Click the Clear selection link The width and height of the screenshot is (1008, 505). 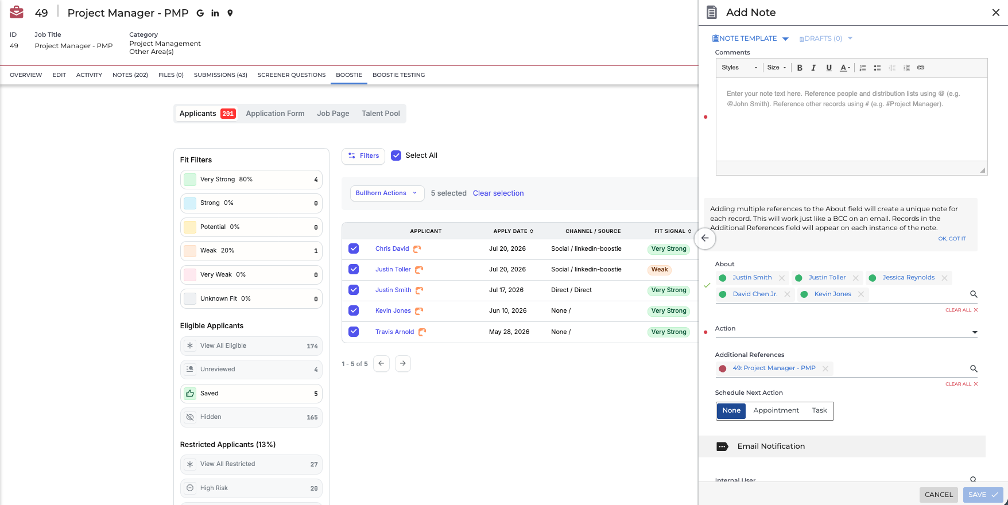click(498, 193)
